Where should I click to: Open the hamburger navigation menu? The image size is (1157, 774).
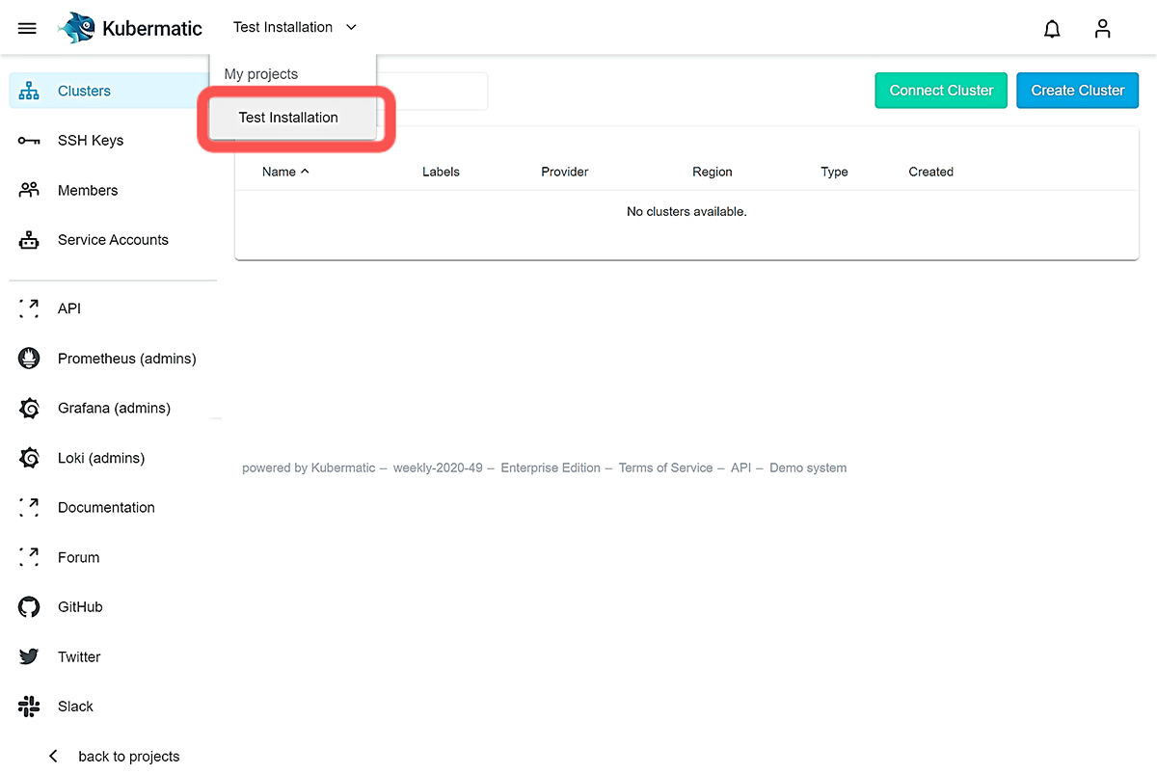[x=26, y=28]
